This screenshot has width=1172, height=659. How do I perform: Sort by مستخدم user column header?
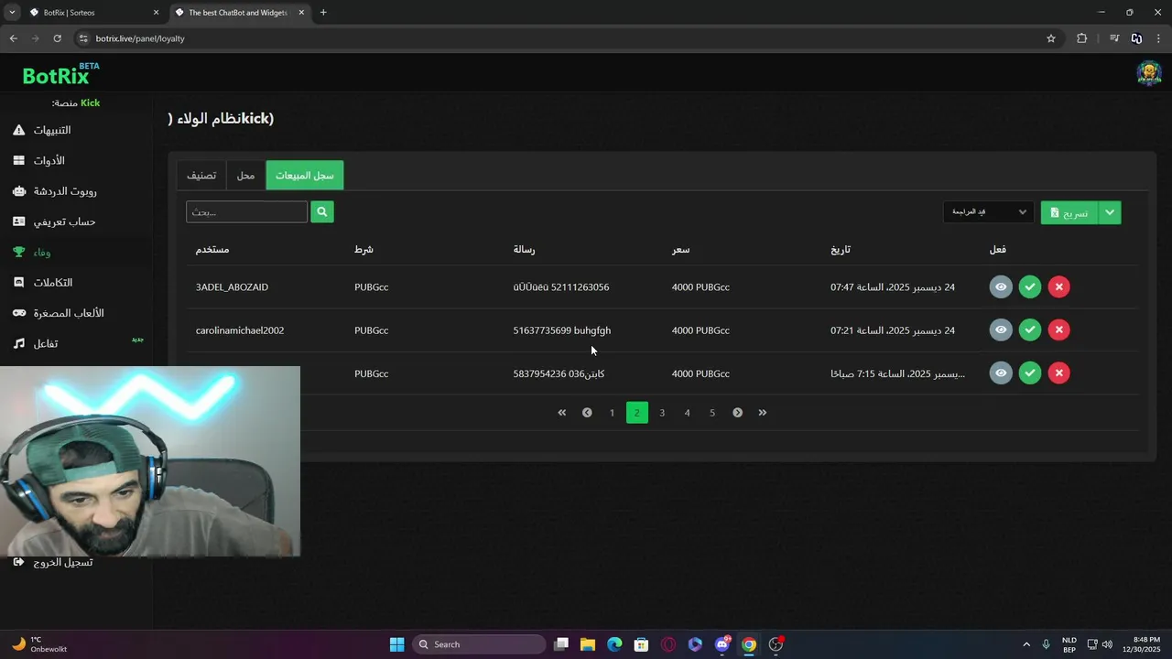click(x=212, y=249)
